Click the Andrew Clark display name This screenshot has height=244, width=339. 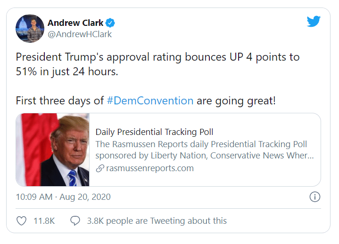75,23
